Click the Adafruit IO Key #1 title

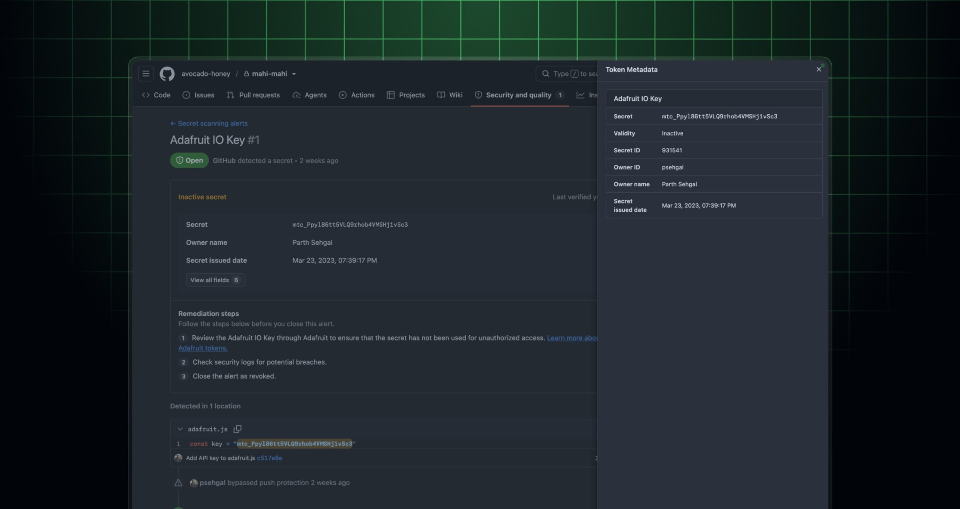(214, 140)
